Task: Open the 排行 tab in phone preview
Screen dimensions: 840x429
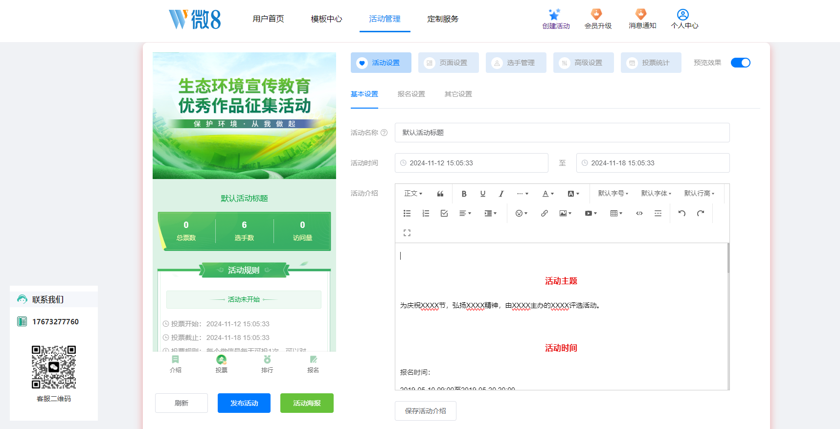Action: click(267, 364)
